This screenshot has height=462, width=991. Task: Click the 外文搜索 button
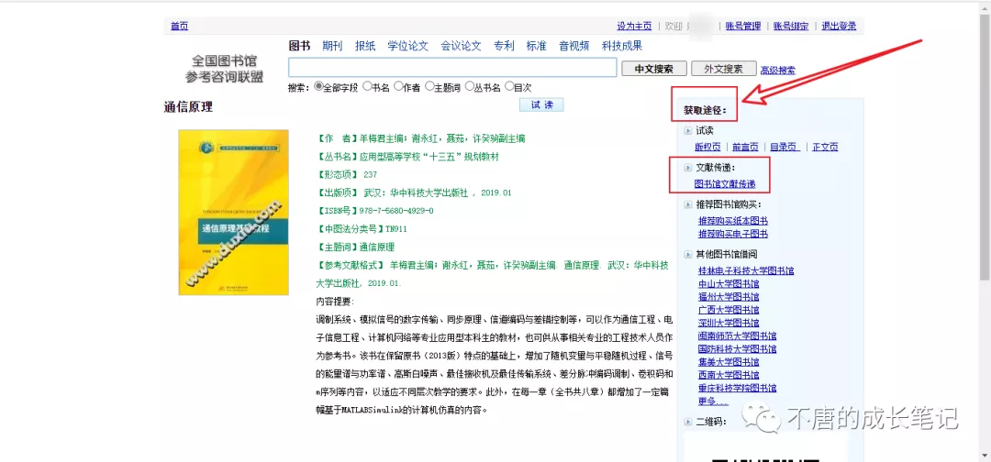(x=724, y=69)
